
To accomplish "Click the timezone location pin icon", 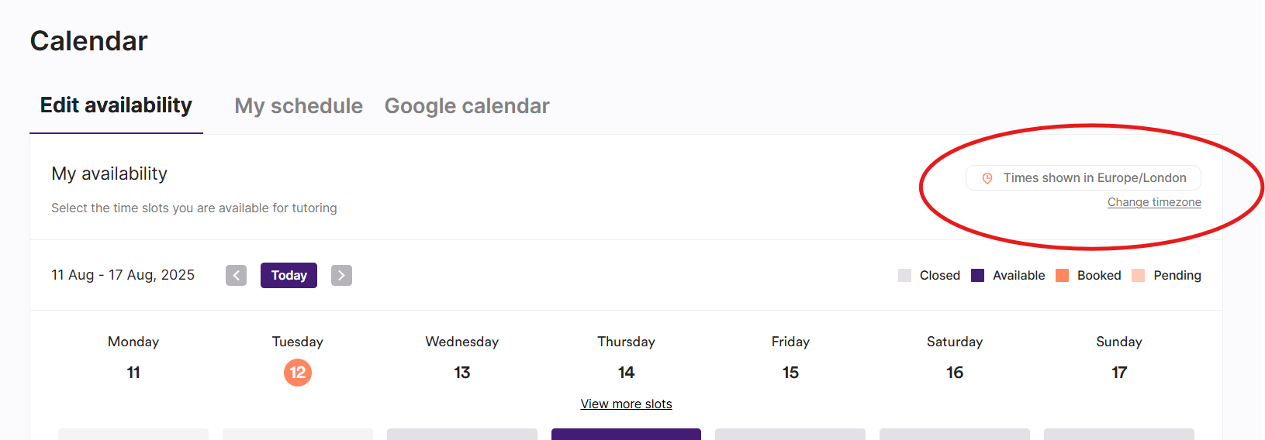I will [x=987, y=178].
